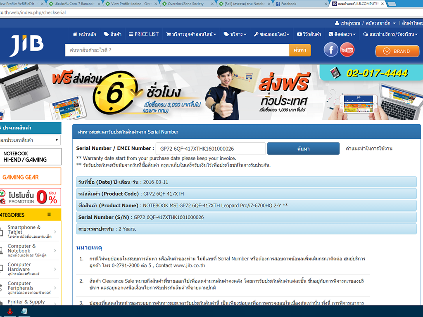Image resolution: width=423 pixels, height=317 pixels.
Task: Open the สินค้า products menu
Action: pos(112,34)
